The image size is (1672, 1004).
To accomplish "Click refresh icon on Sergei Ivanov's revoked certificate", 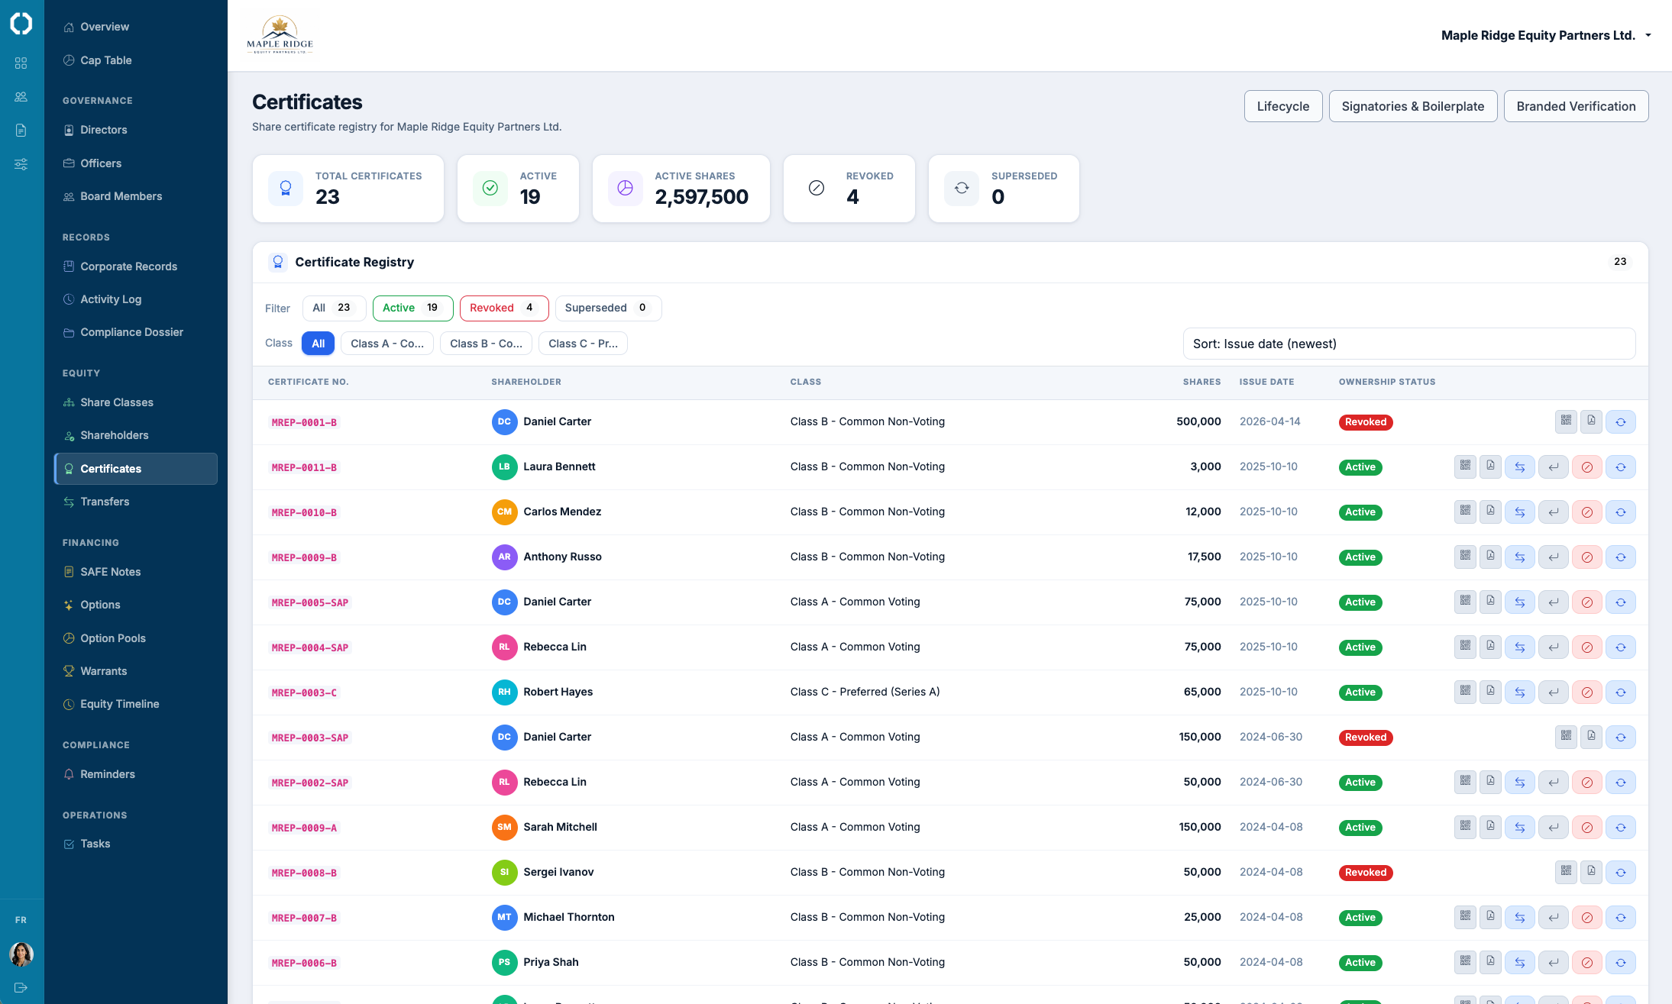I will click(1620, 872).
